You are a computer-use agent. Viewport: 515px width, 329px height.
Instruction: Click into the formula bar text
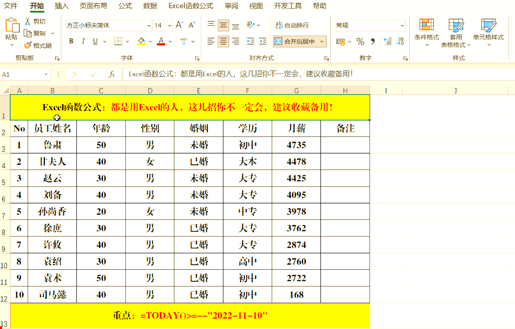(x=240, y=74)
